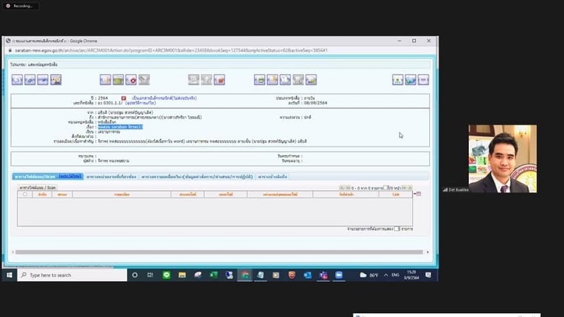Image resolution: width=564 pixels, height=317 pixels.
Task: Click the highlighted saraban subject text
Action: [121, 127]
